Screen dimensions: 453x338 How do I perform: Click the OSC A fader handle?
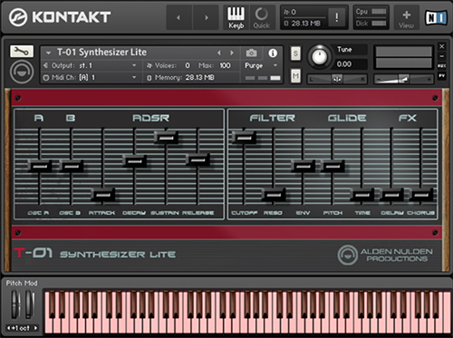[40, 166]
